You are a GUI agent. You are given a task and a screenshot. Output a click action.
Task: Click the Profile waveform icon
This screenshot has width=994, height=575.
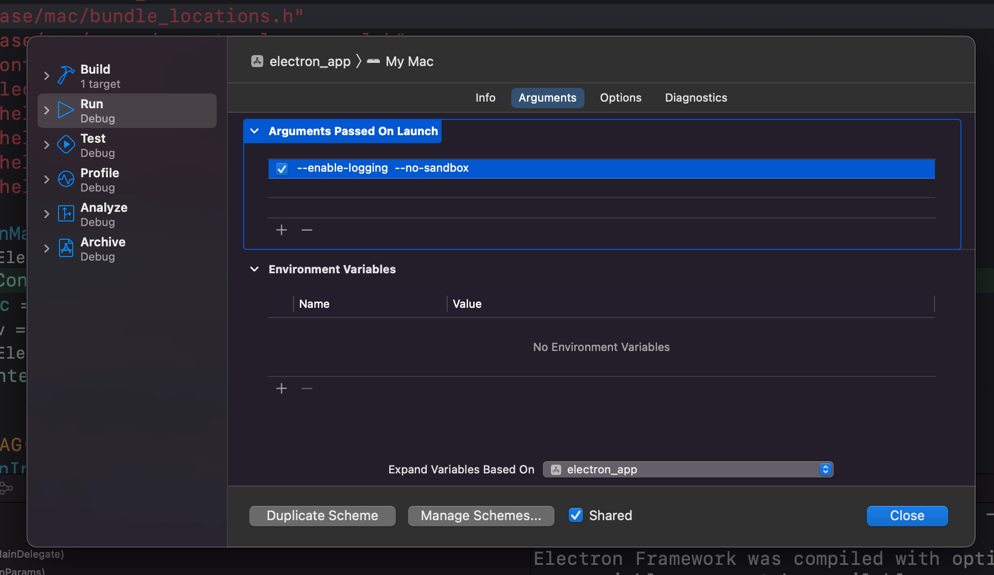coord(66,179)
